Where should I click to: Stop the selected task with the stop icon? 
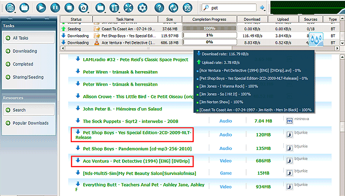coord(69,8)
